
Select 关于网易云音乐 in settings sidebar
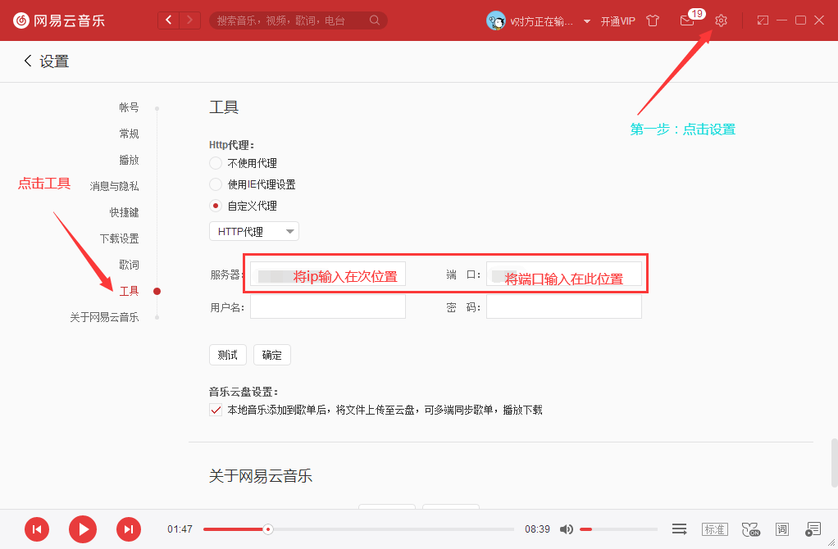tap(104, 317)
